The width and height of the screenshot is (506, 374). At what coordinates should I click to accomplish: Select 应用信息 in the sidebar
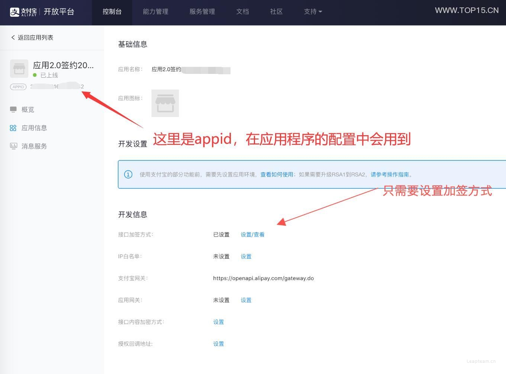(x=34, y=128)
